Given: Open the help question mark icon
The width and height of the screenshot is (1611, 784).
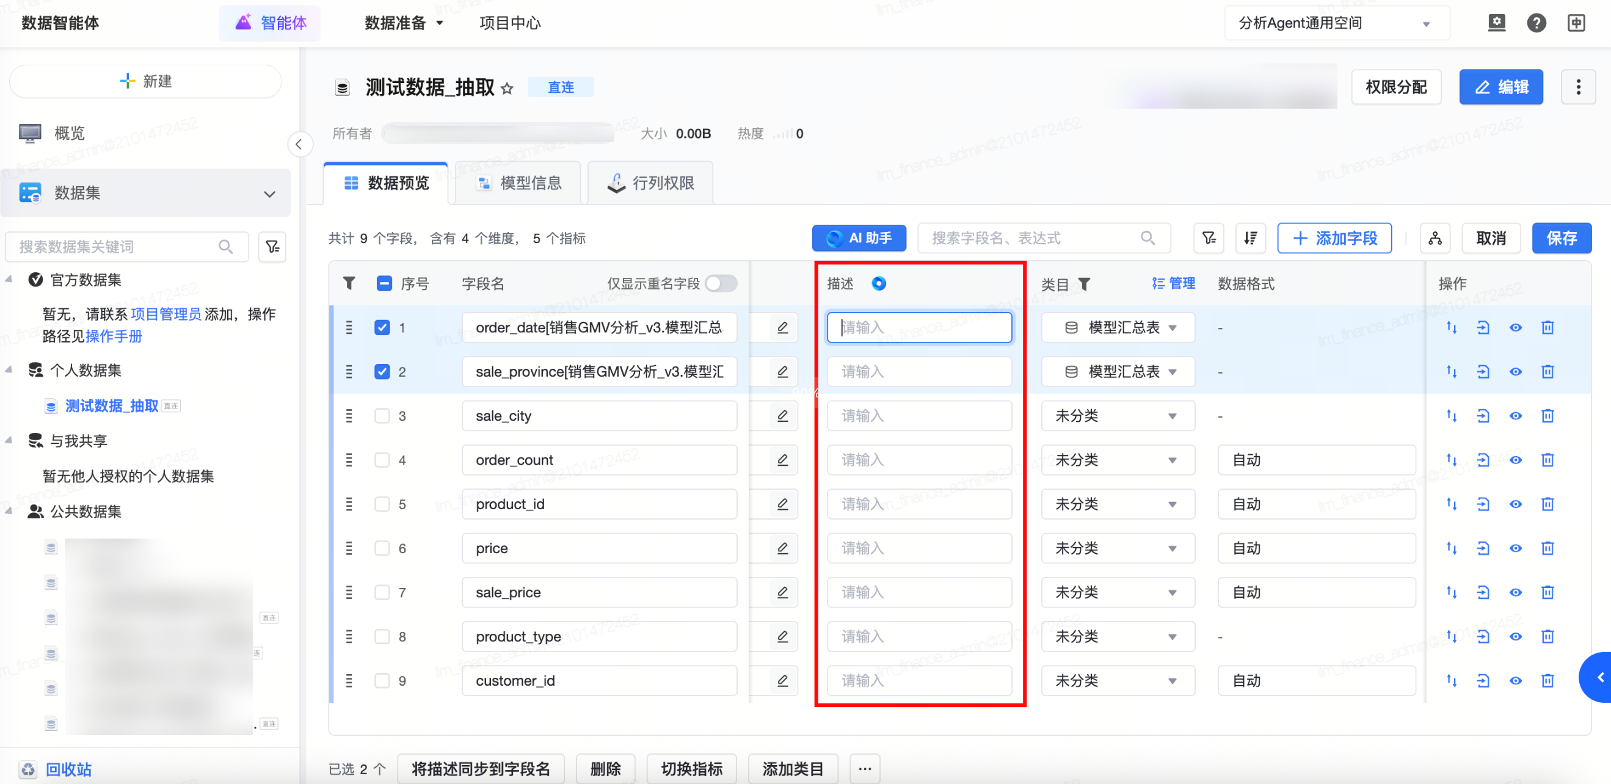Looking at the screenshot, I should [x=1535, y=23].
